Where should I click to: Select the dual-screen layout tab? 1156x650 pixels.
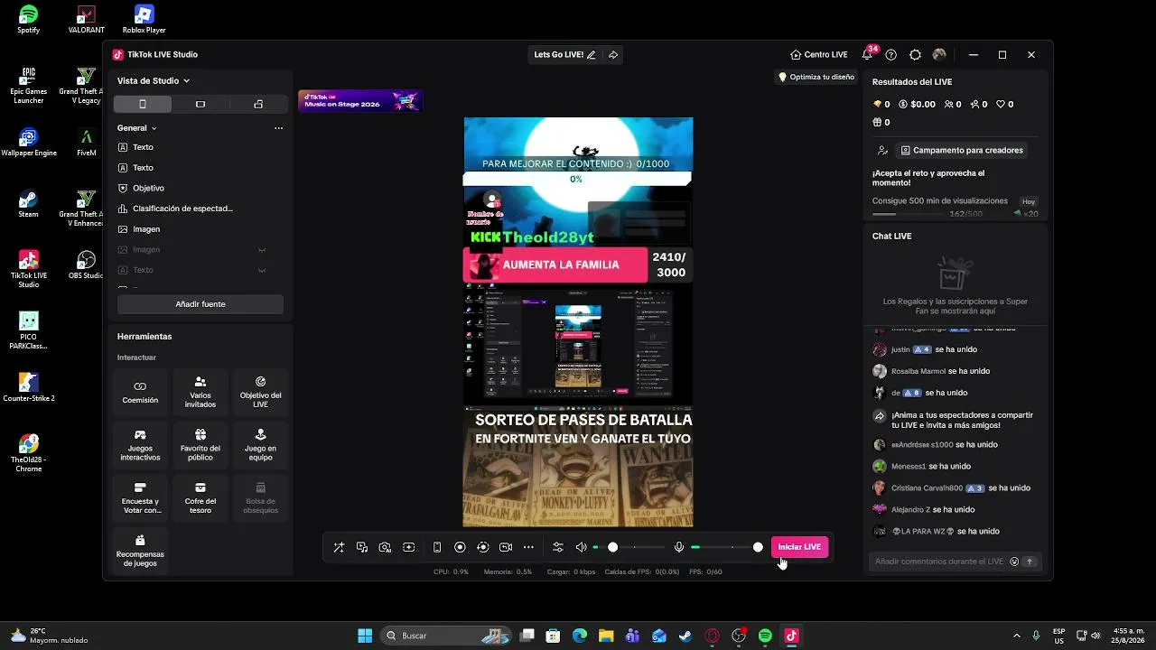(x=258, y=104)
